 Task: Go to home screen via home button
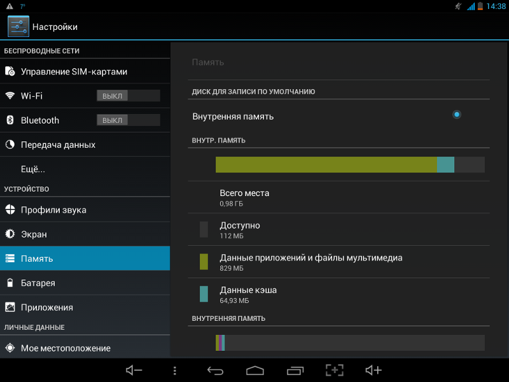(x=255, y=371)
